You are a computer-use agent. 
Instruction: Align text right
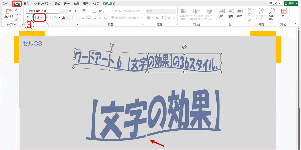coord(94,17)
